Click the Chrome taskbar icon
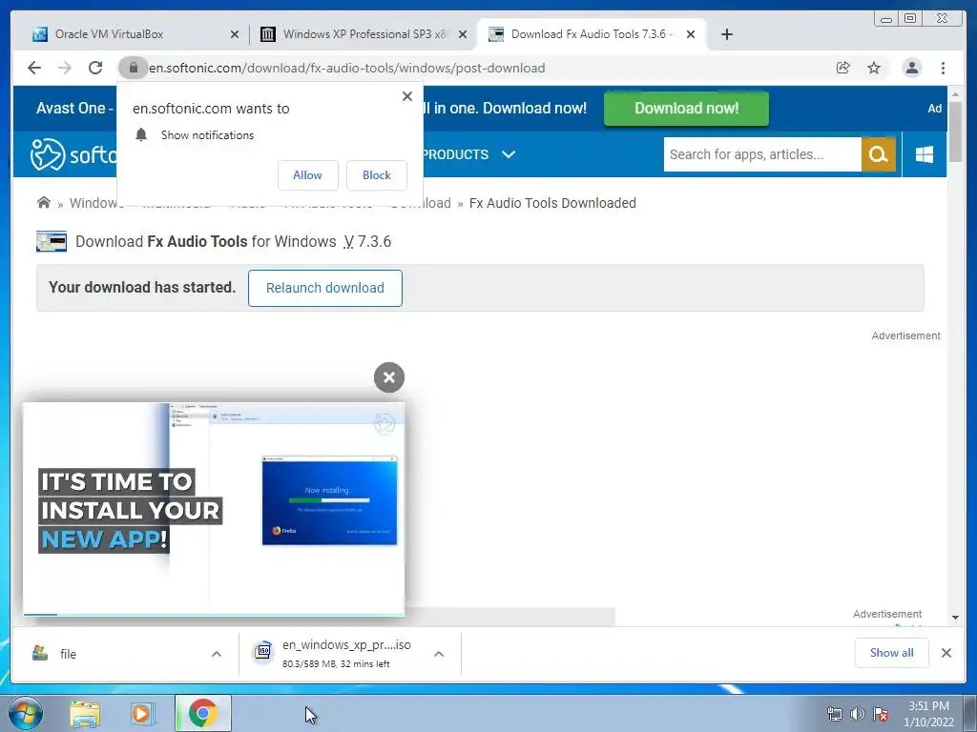The height and width of the screenshot is (732, 977). [203, 713]
